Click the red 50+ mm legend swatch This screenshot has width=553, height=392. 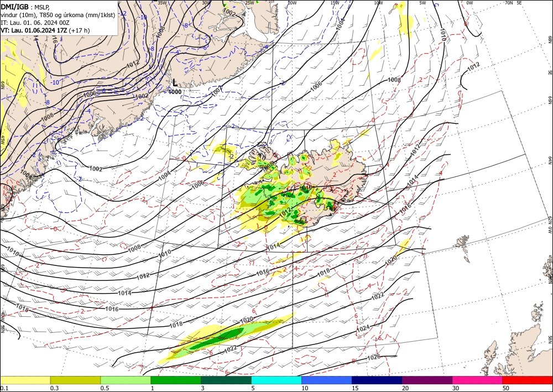(528, 380)
